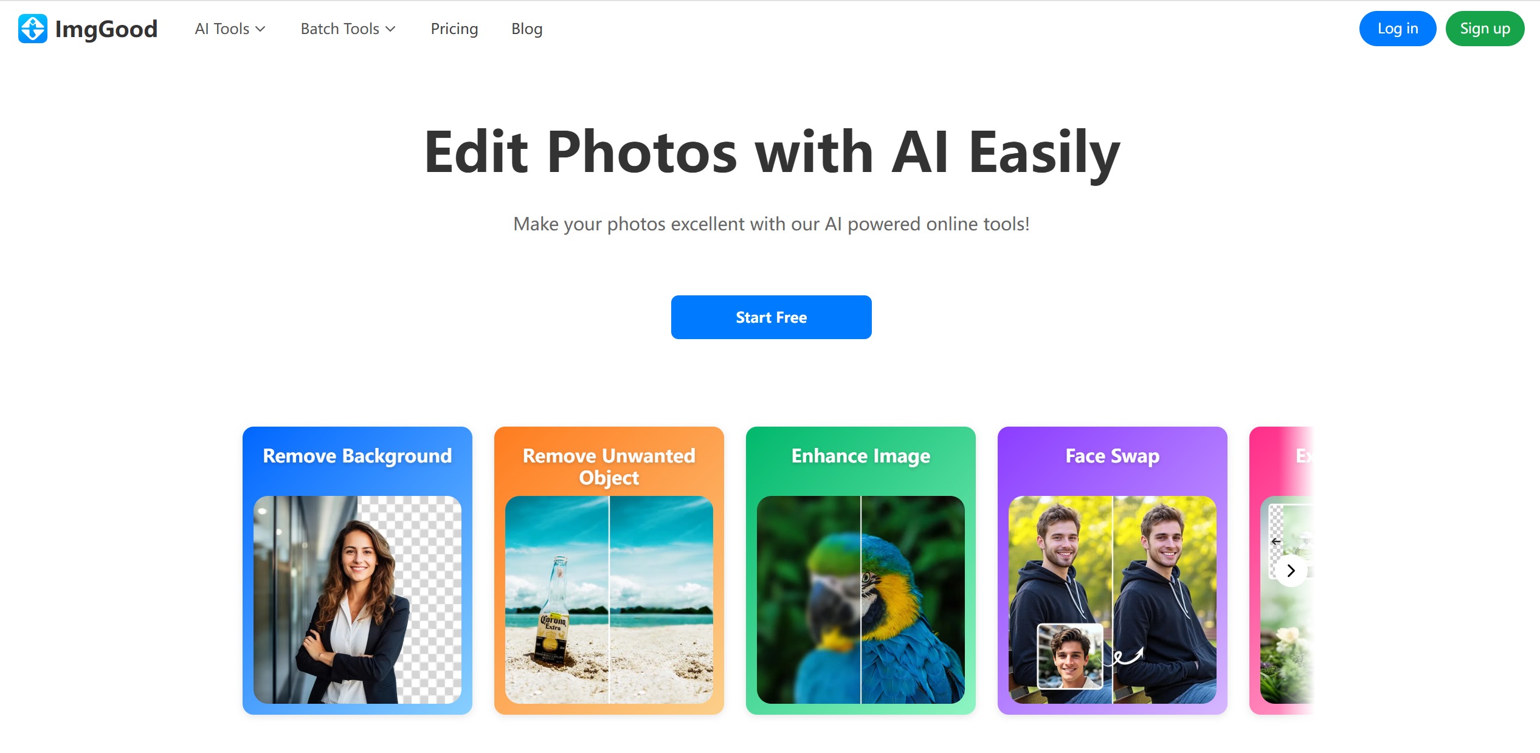Go to the Pricing page
This screenshot has height=753, width=1540.
click(454, 29)
